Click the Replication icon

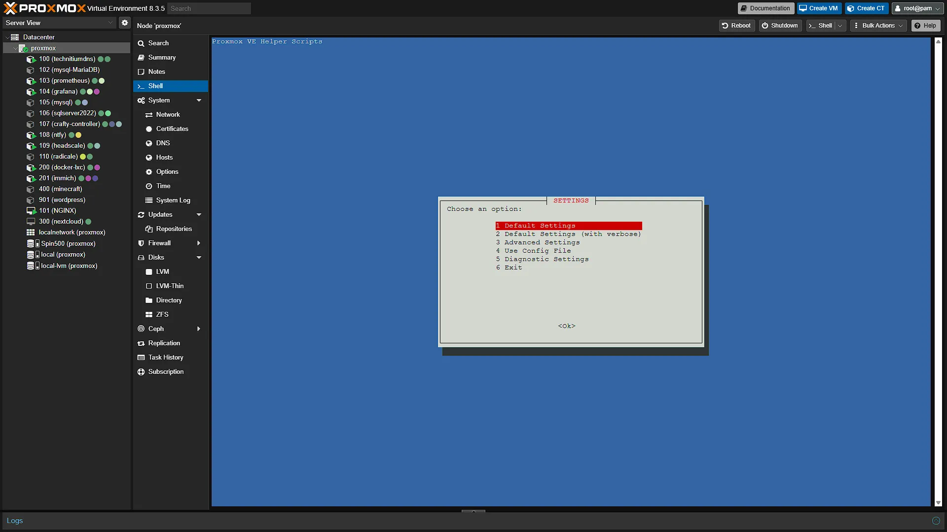pyautogui.click(x=141, y=343)
